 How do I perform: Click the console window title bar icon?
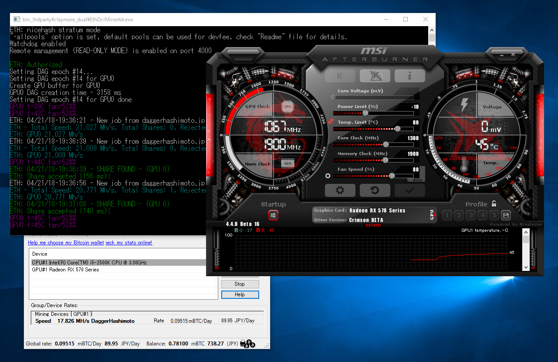(x=17, y=19)
